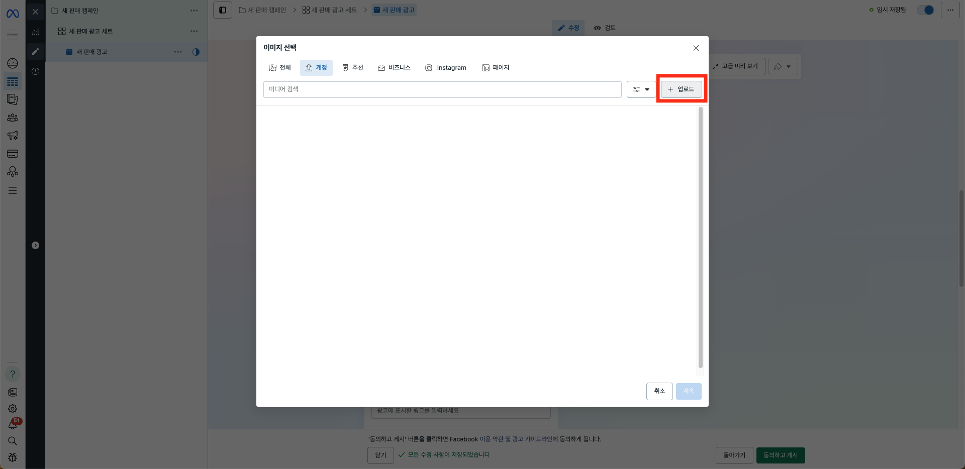Viewport: 965px width, 469px height.
Task: Click the billing card icon in sidebar
Action: click(13, 154)
